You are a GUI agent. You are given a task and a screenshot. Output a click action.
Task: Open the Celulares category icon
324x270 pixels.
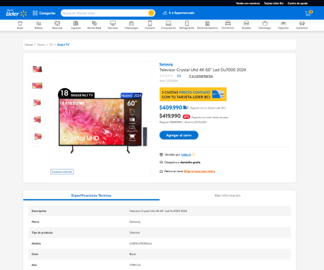[150, 25]
